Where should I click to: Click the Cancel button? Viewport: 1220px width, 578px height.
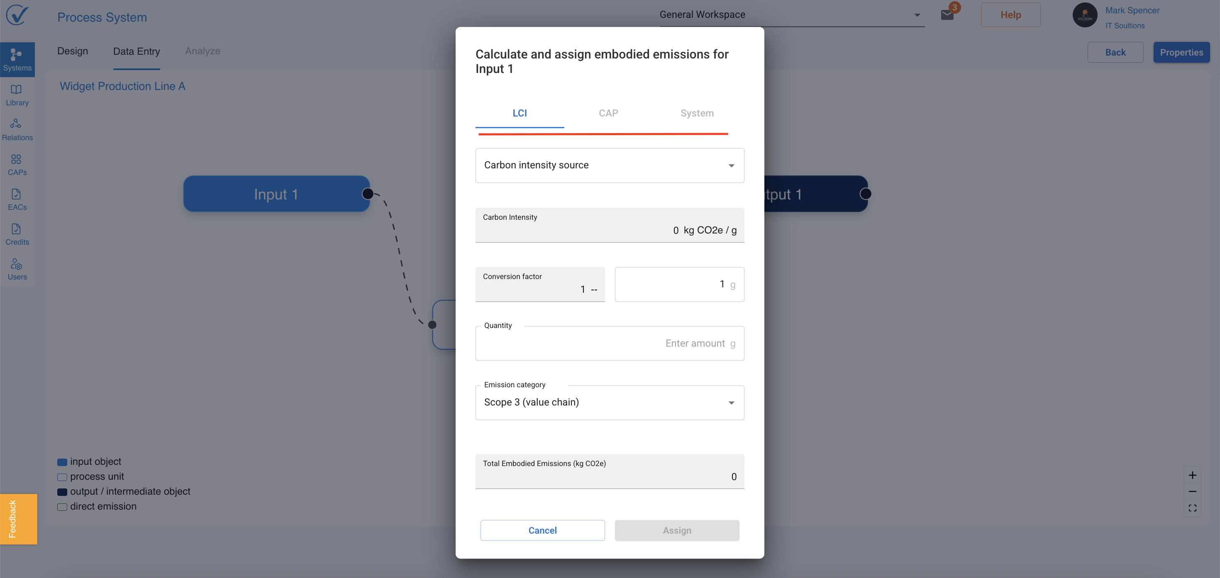(542, 530)
